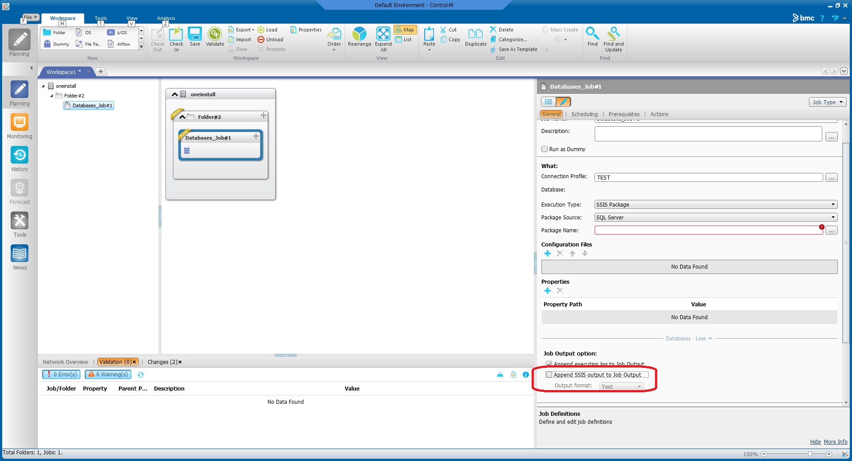Open a new workspace tab with the plus button
Image resolution: width=852 pixels, height=461 pixels.
point(101,72)
